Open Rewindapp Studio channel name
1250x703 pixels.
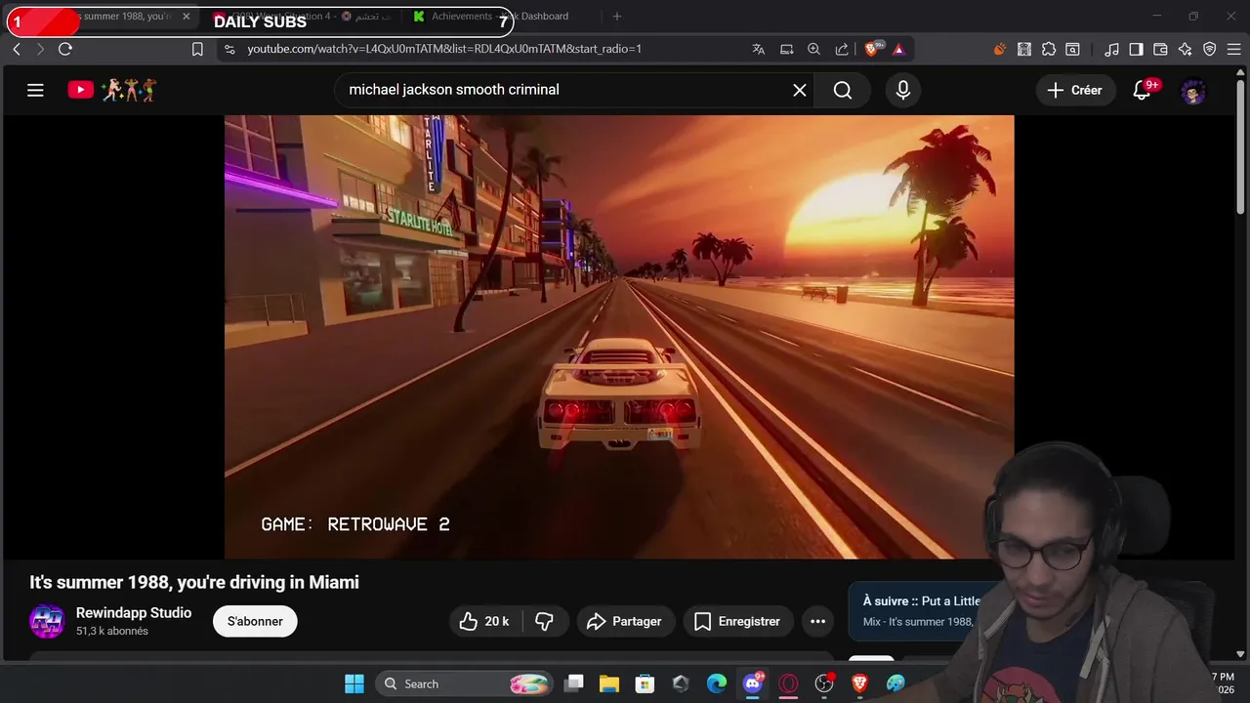134,613
